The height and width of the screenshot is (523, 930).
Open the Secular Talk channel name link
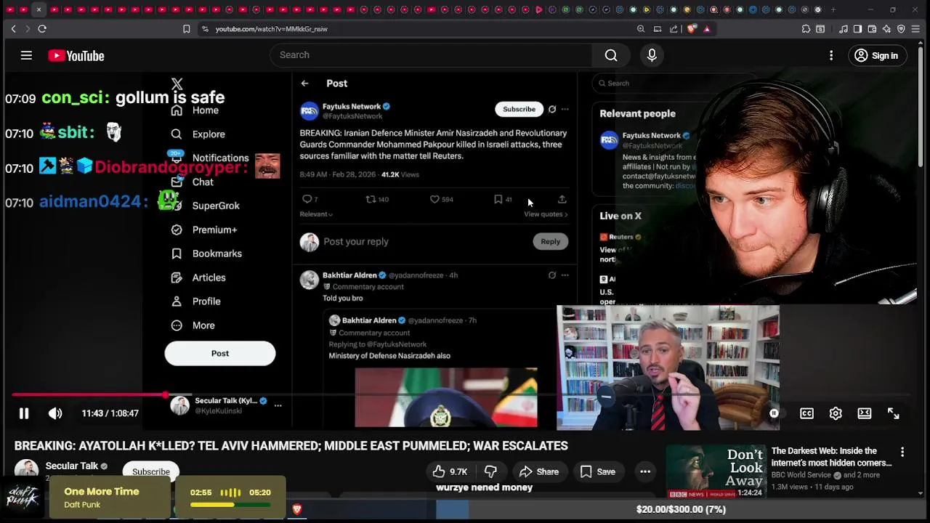[72, 466]
